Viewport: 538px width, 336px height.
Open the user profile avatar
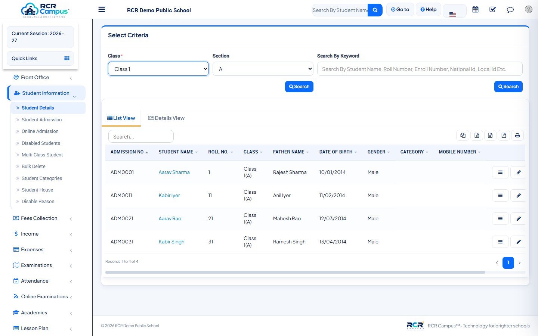[x=528, y=9]
